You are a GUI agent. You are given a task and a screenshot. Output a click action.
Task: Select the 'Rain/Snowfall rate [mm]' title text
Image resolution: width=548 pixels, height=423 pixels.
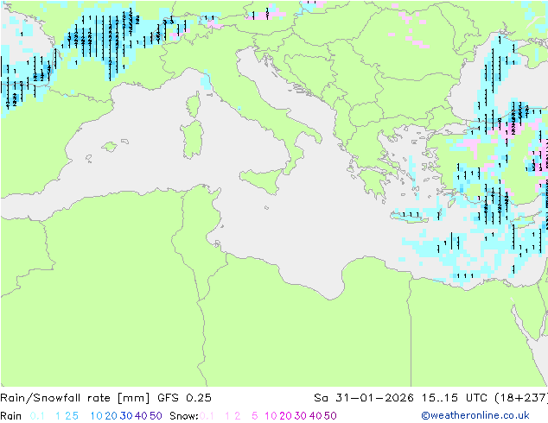[x=75, y=398]
